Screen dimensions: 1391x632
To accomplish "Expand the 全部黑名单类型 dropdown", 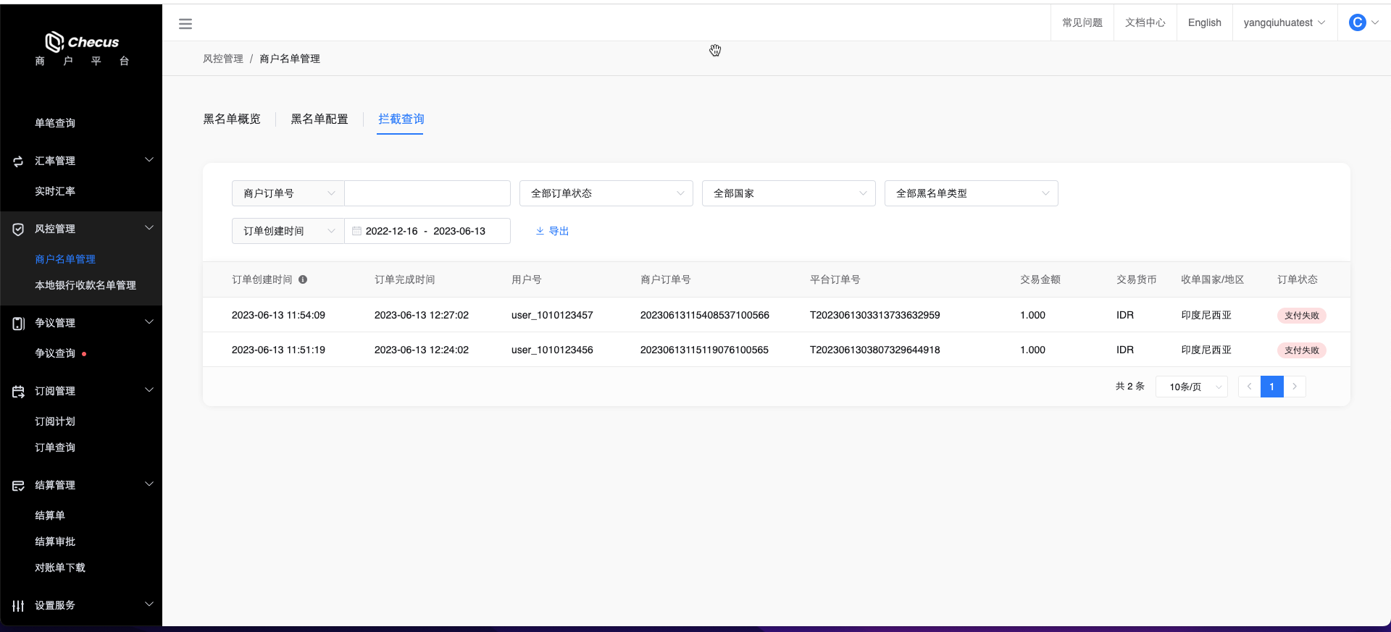I will [971, 193].
